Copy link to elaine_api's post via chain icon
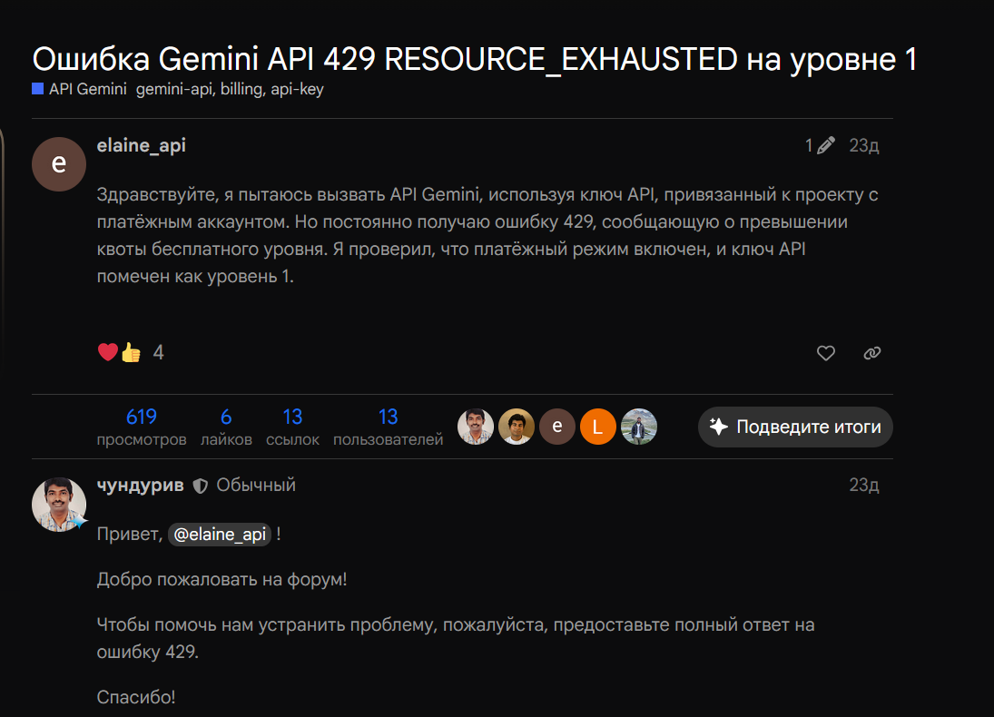Image resolution: width=994 pixels, height=717 pixels. click(872, 353)
